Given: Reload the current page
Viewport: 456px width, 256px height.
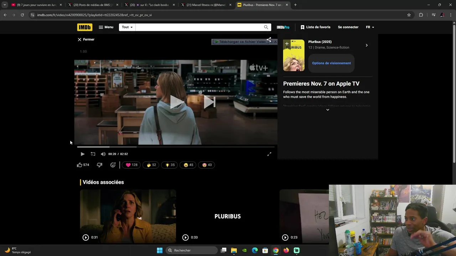Looking at the screenshot, I should coord(22,15).
